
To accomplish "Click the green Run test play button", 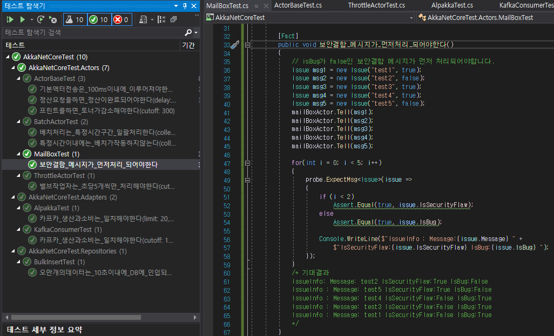I will point(22,19).
